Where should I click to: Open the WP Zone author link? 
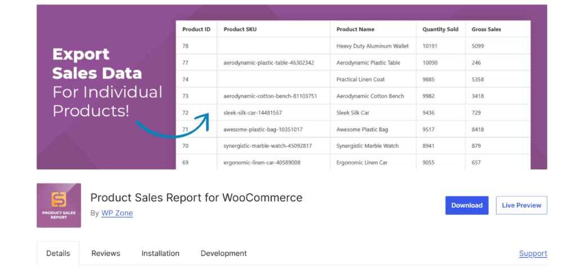click(x=117, y=213)
